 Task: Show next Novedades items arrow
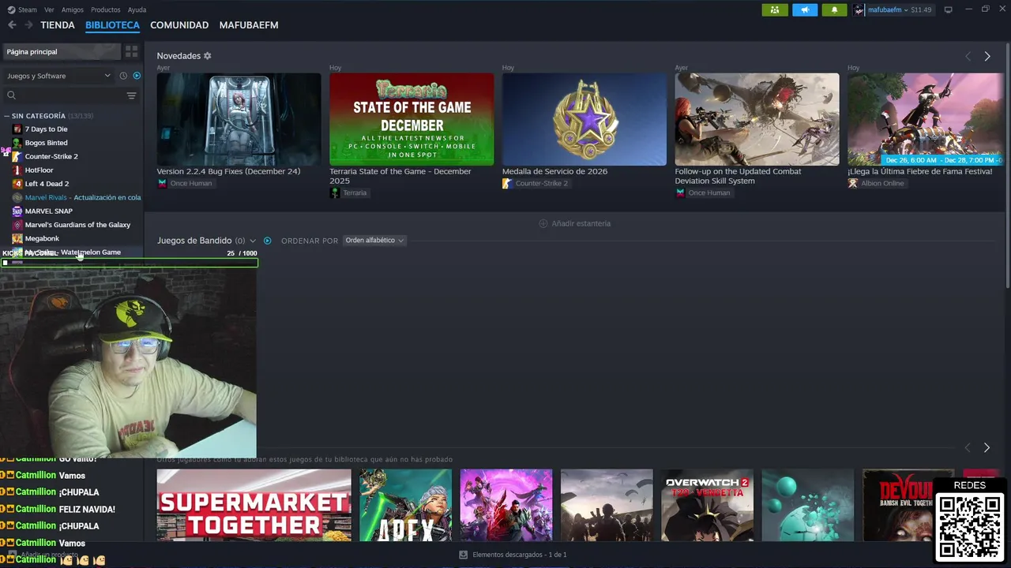point(987,56)
